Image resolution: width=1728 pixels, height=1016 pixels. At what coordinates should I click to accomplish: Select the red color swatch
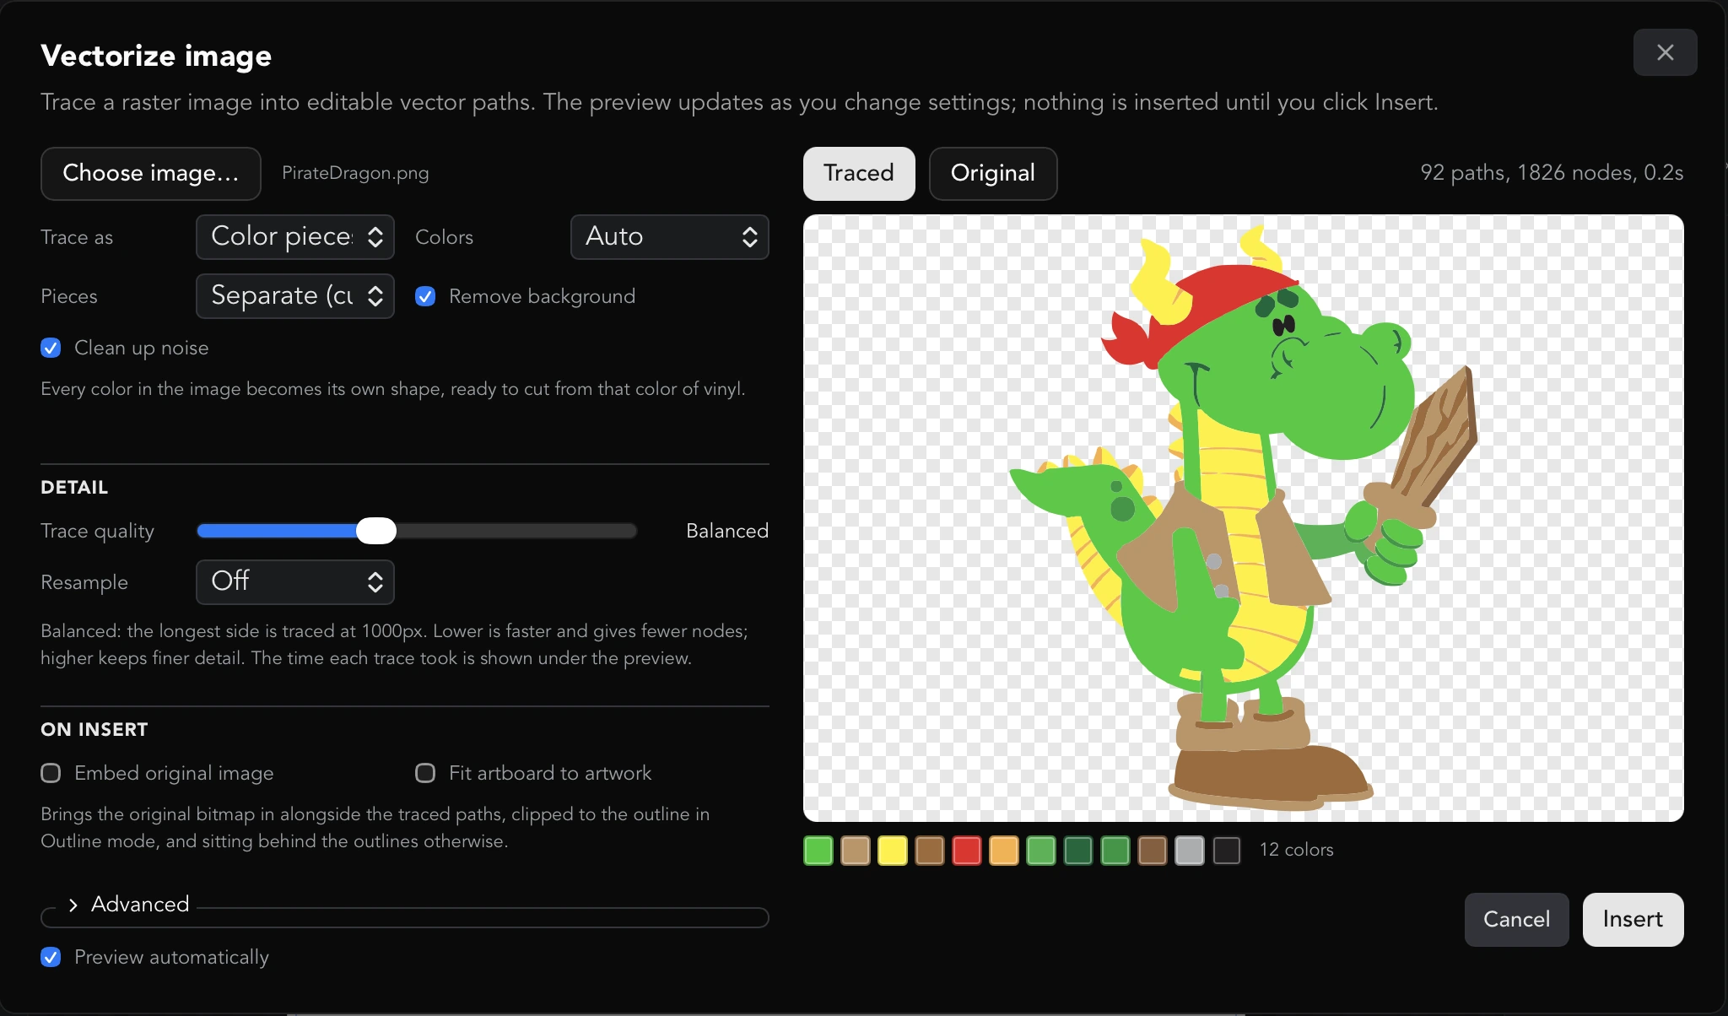967,851
